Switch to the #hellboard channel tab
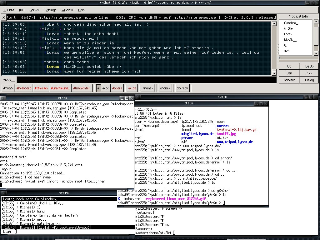 click(x=24, y=88)
